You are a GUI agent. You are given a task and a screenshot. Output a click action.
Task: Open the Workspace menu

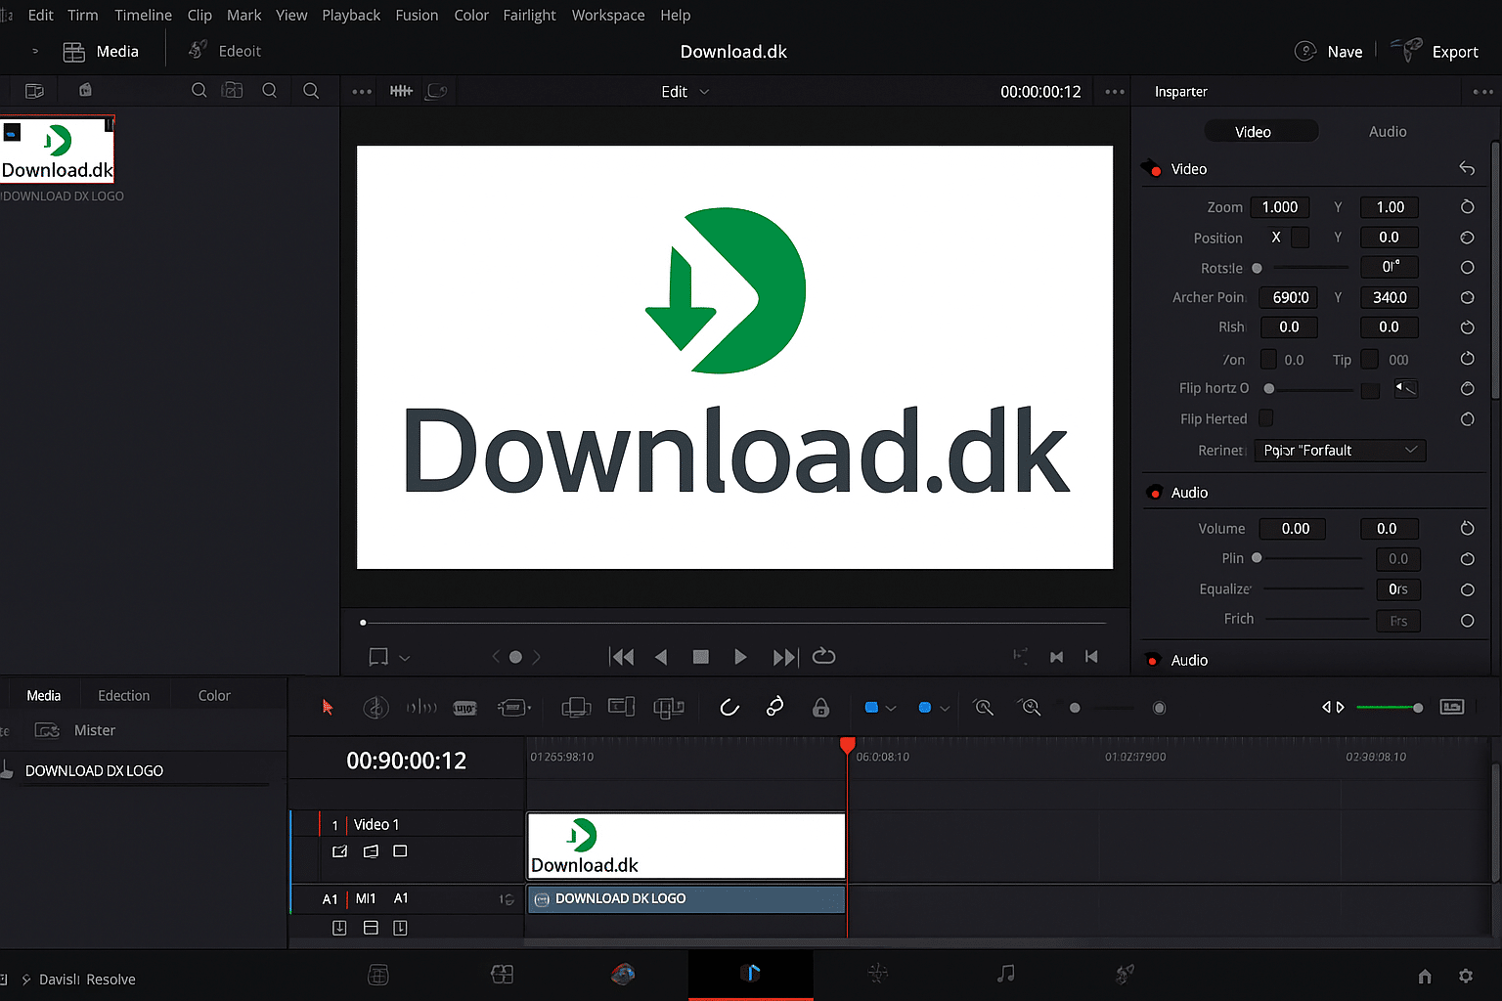pyautogui.click(x=607, y=15)
